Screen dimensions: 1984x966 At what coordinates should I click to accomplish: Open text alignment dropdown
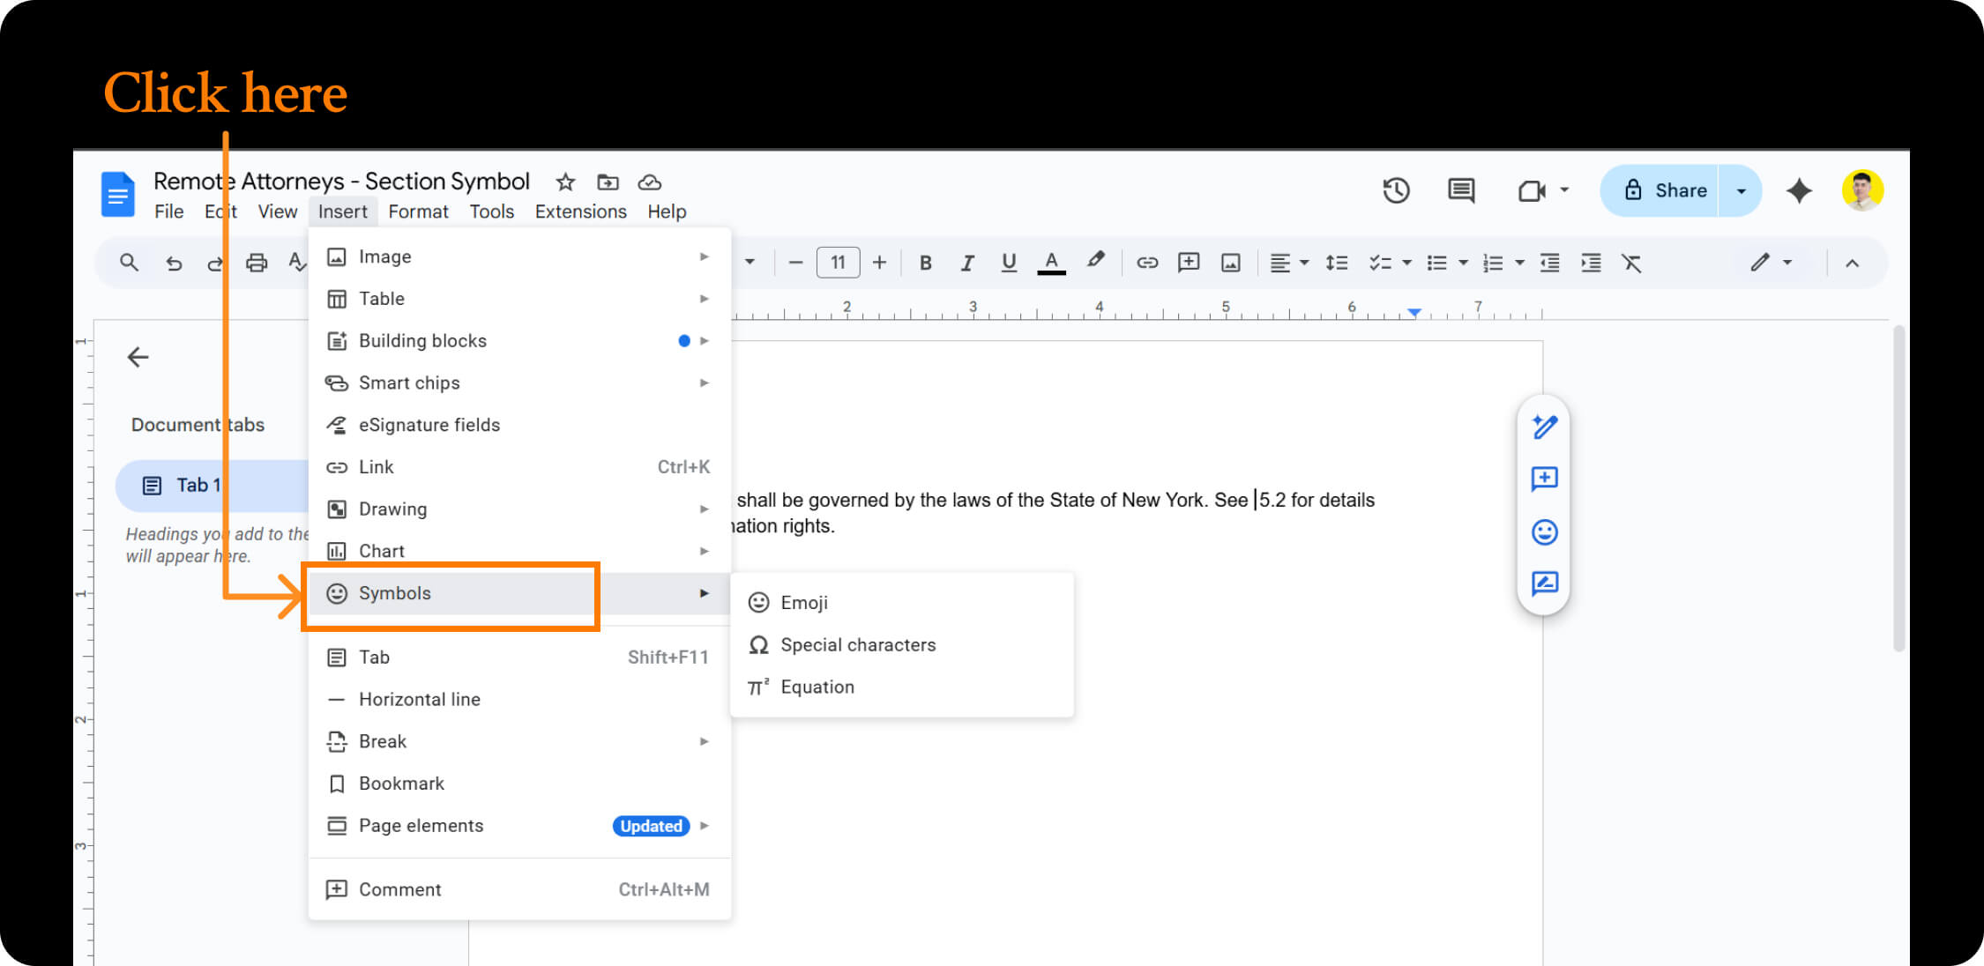point(1288,263)
